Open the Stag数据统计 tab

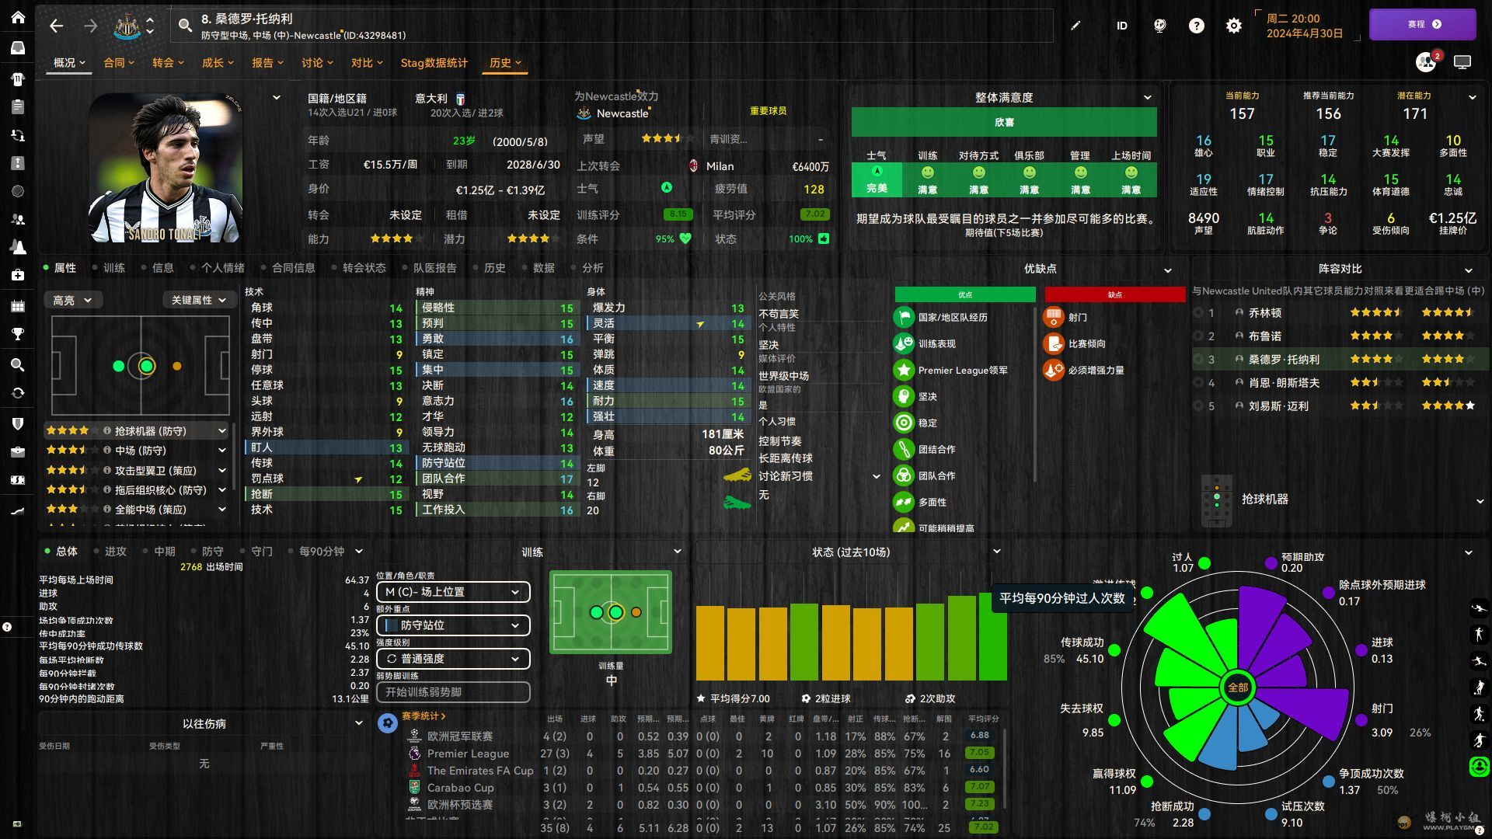(x=434, y=63)
